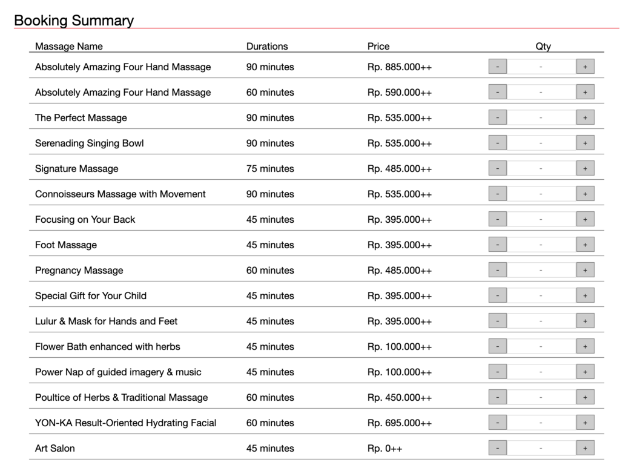620x471 pixels.
Task: Increase quantity for 90-minute Four Hand Massage
Action: click(x=585, y=67)
